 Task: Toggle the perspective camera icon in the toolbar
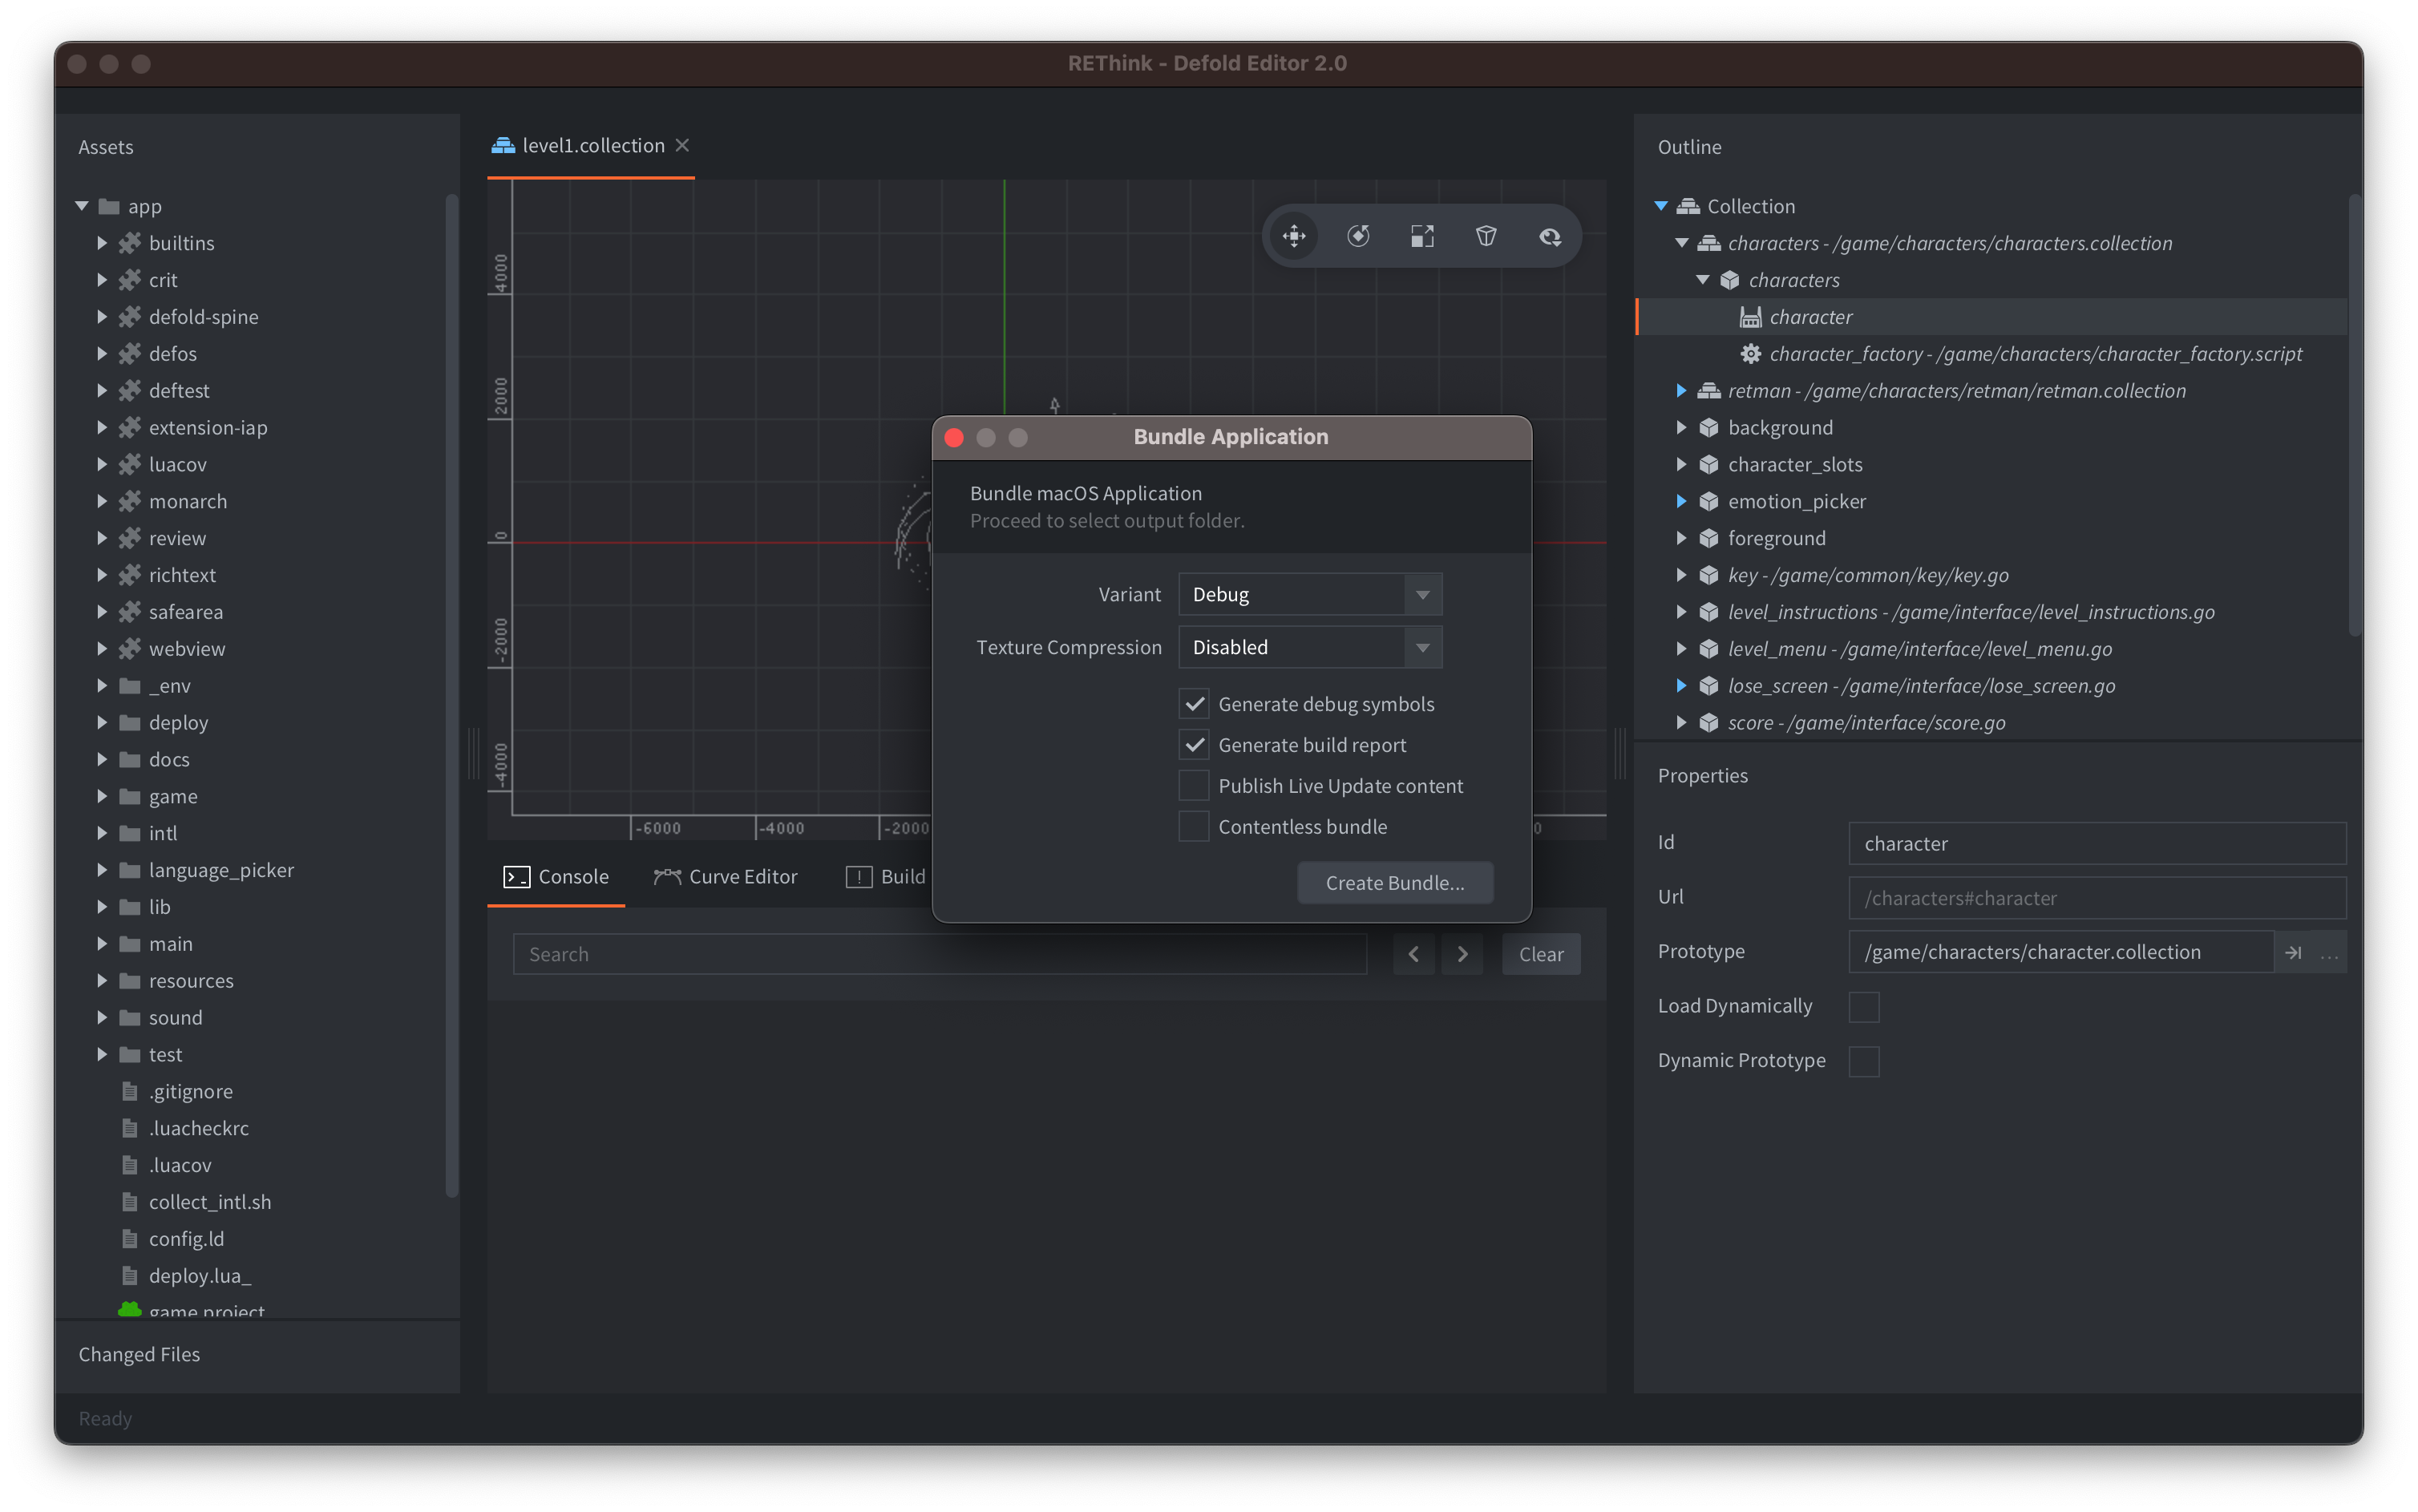pyautogui.click(x=1486, y=236)
